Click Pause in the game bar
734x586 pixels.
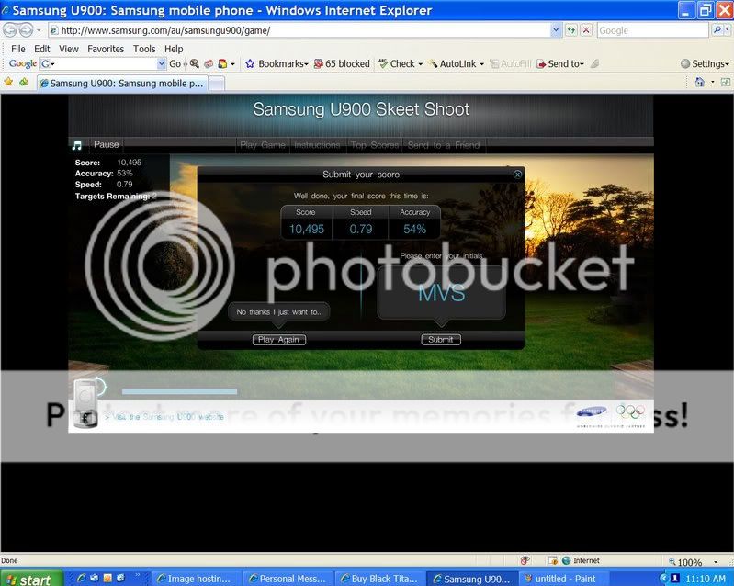(107, 144)
